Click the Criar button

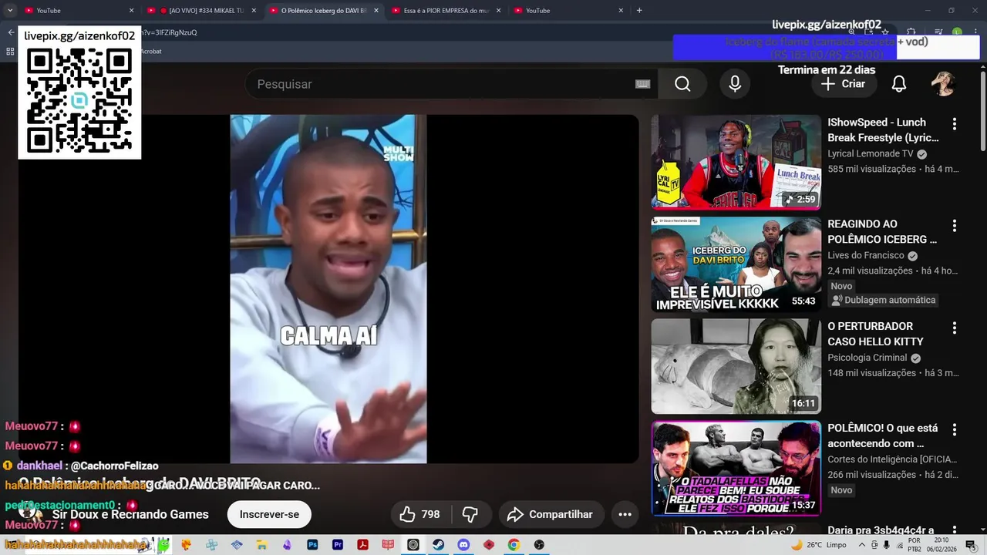pos(844,84)
